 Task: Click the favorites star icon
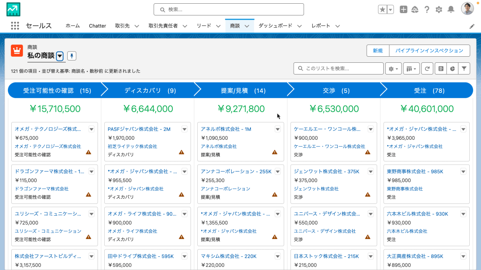point(383,9)
